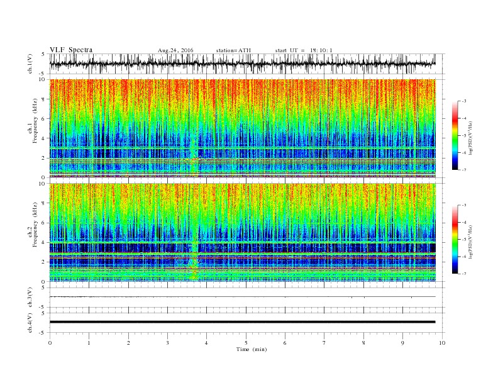Click time axis tick label 3

point(167,343)
